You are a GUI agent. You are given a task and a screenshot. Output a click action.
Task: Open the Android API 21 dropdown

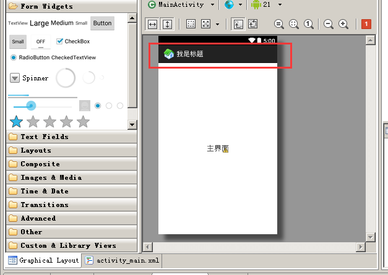click(266, 4)
